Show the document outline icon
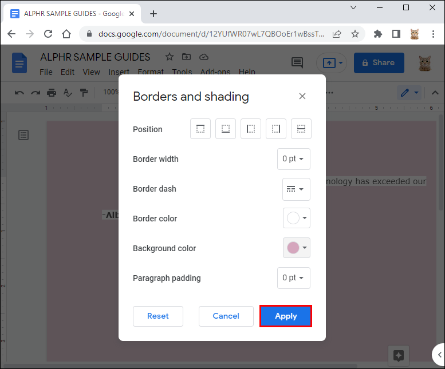 [23, 135]
